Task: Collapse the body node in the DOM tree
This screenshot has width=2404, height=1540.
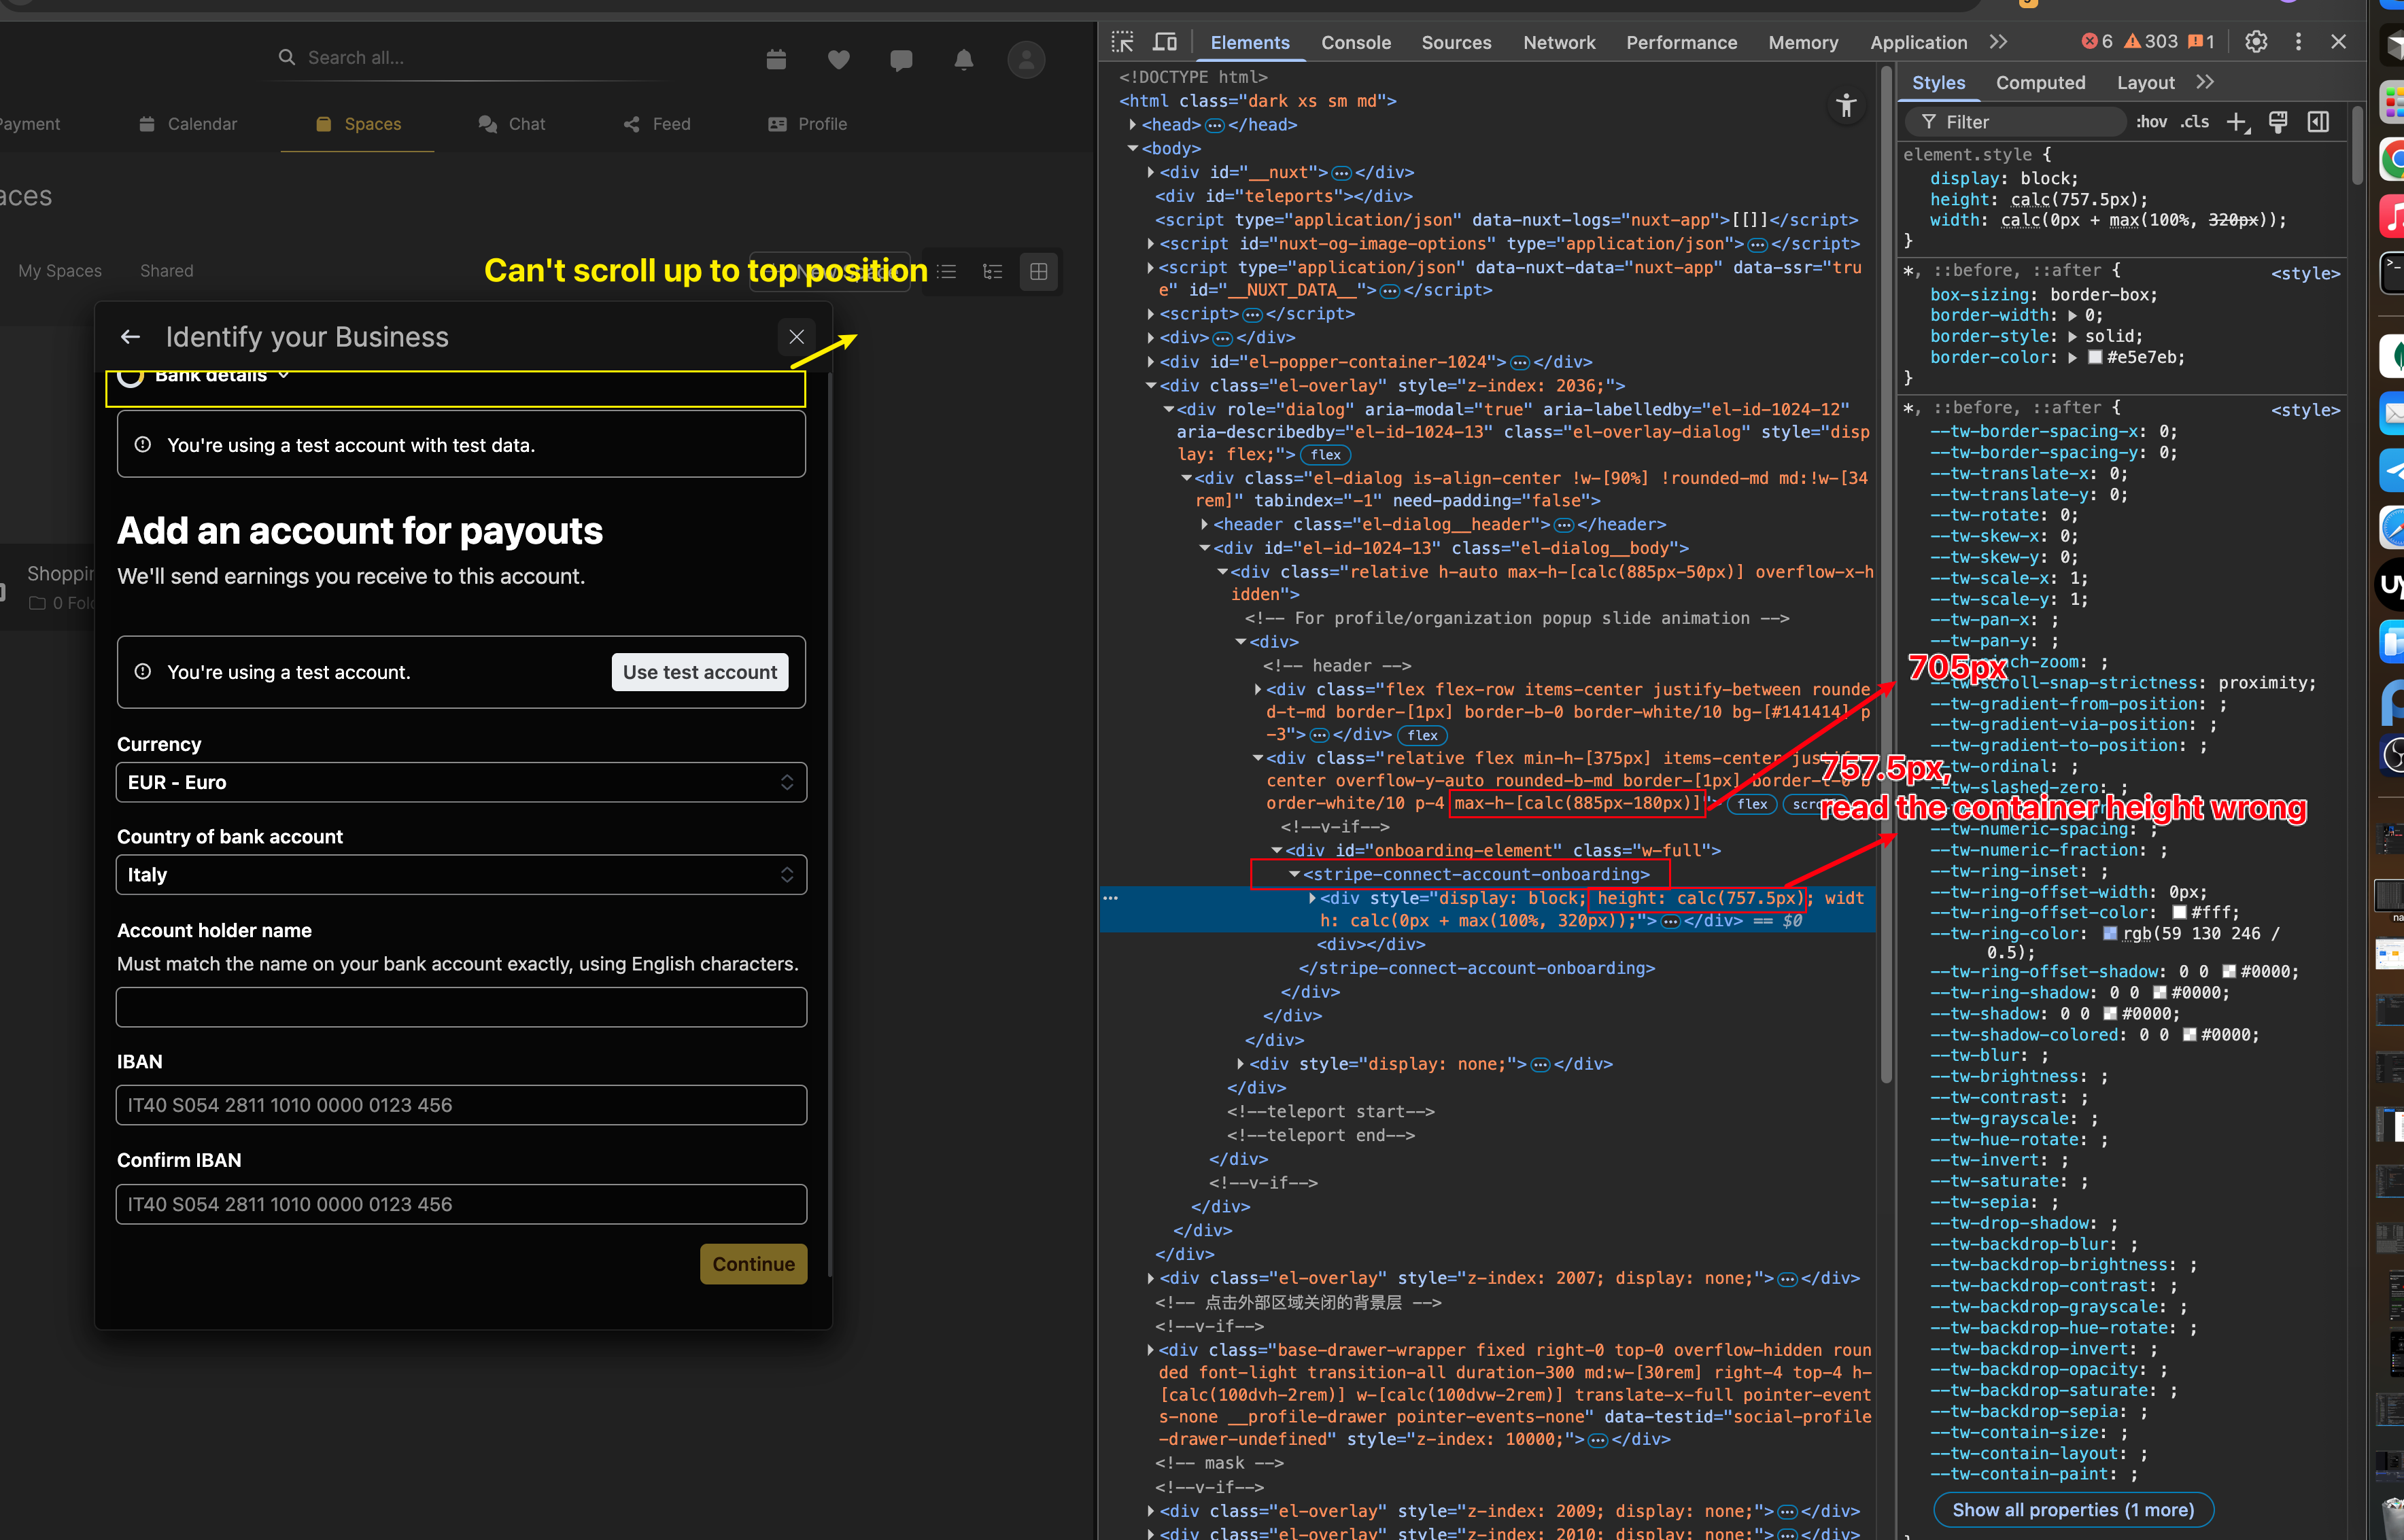Action: (1133, 149)
